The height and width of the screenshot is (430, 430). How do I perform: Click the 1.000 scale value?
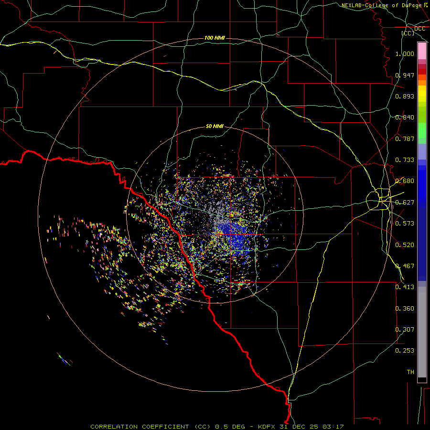[405, 54]
